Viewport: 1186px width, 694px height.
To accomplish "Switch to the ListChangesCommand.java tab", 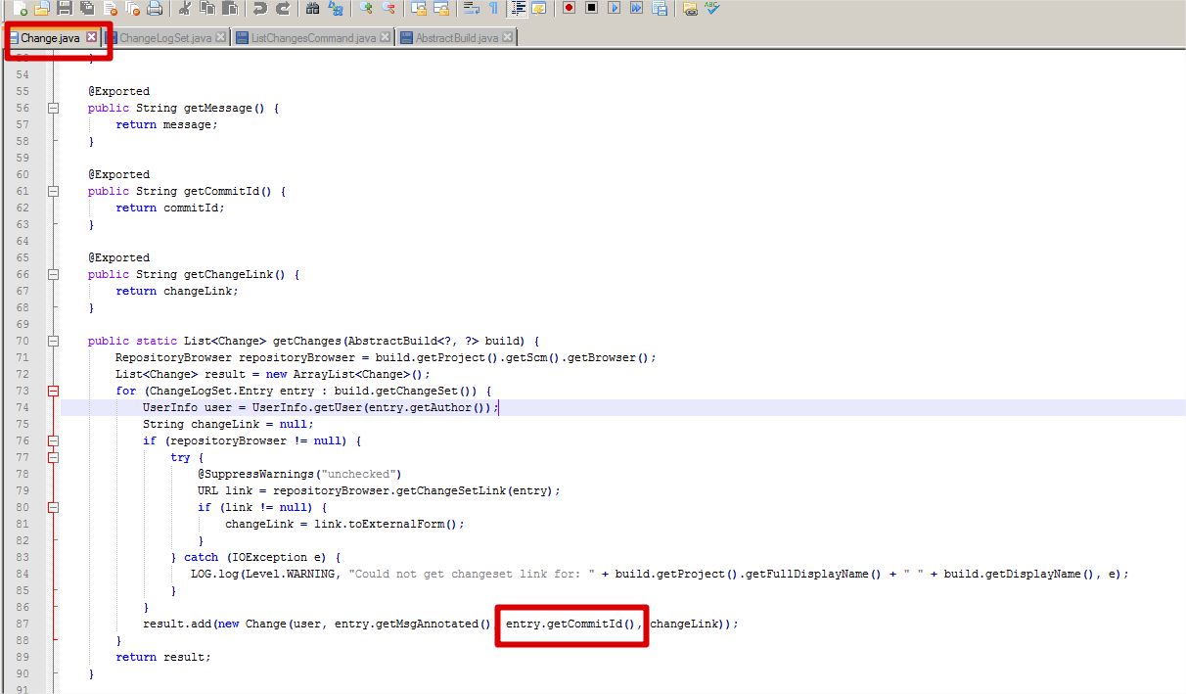I will click(x=312, y=38).
